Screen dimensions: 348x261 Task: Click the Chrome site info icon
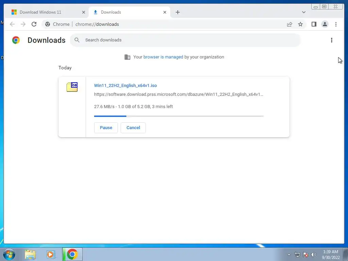coord(48,24)
